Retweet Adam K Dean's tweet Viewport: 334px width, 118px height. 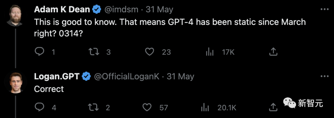[x=94, y=52]
